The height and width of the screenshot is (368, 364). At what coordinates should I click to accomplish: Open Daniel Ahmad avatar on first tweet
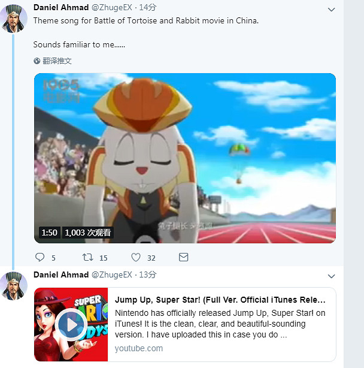tap(14, 19)
